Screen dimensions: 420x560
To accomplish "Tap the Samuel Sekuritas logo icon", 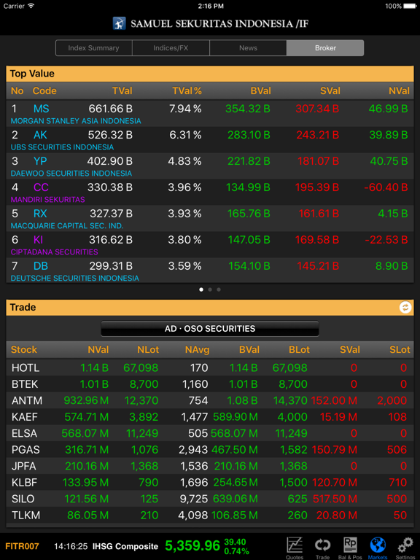I will [x=120, y=23].
